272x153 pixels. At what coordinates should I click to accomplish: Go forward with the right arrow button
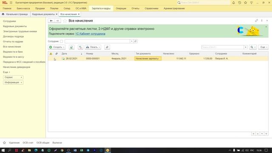pos(57,21)
